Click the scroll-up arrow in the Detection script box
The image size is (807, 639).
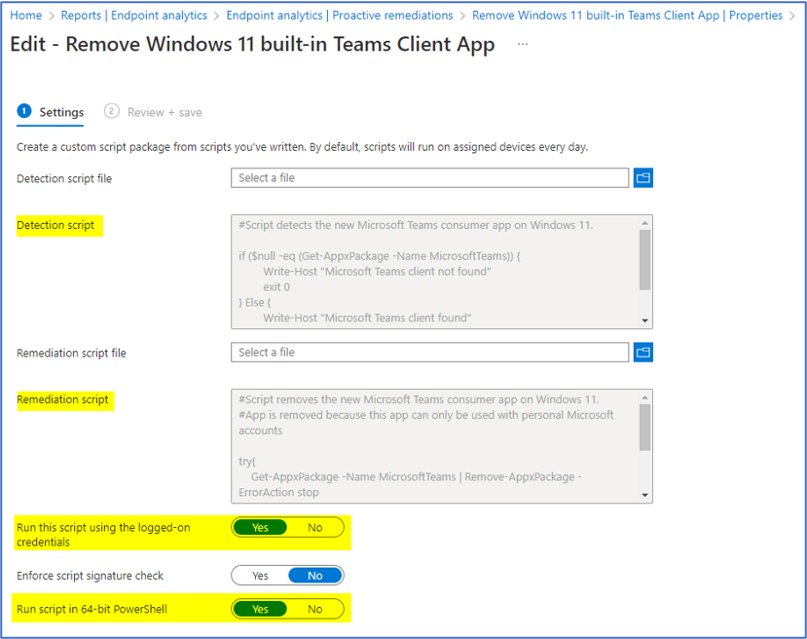(644, 223)
